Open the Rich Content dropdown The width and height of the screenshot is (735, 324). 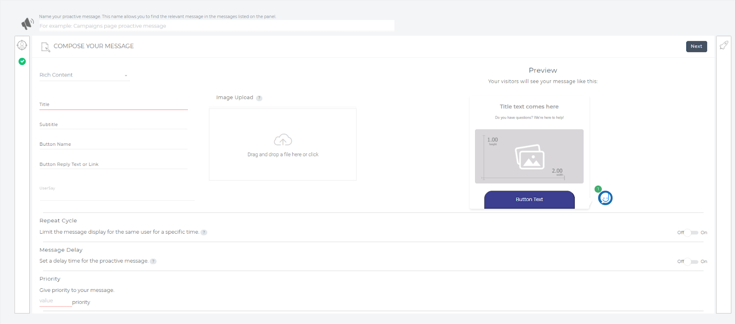(85, 75)
